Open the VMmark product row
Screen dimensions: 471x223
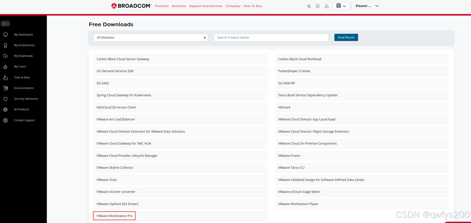point(362,107)
